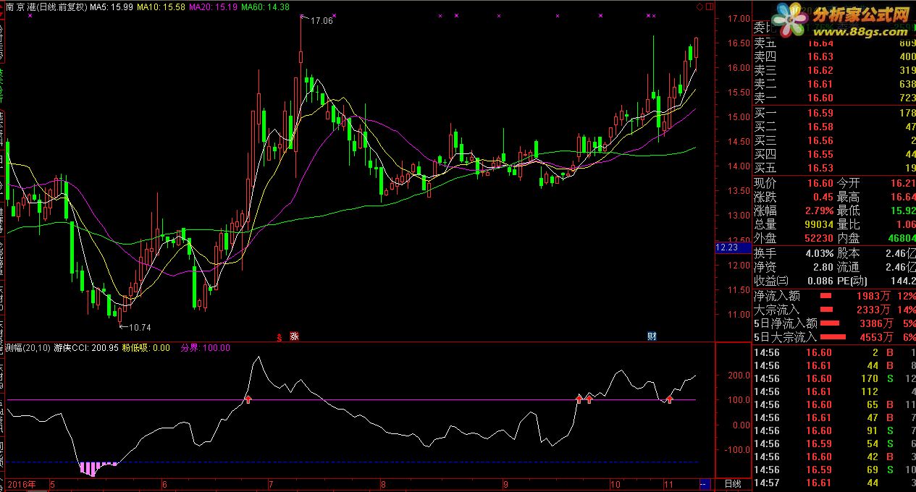Click the blue dashed button beside 日线
This screenshot has height=492, width=916.
point(705,483)
